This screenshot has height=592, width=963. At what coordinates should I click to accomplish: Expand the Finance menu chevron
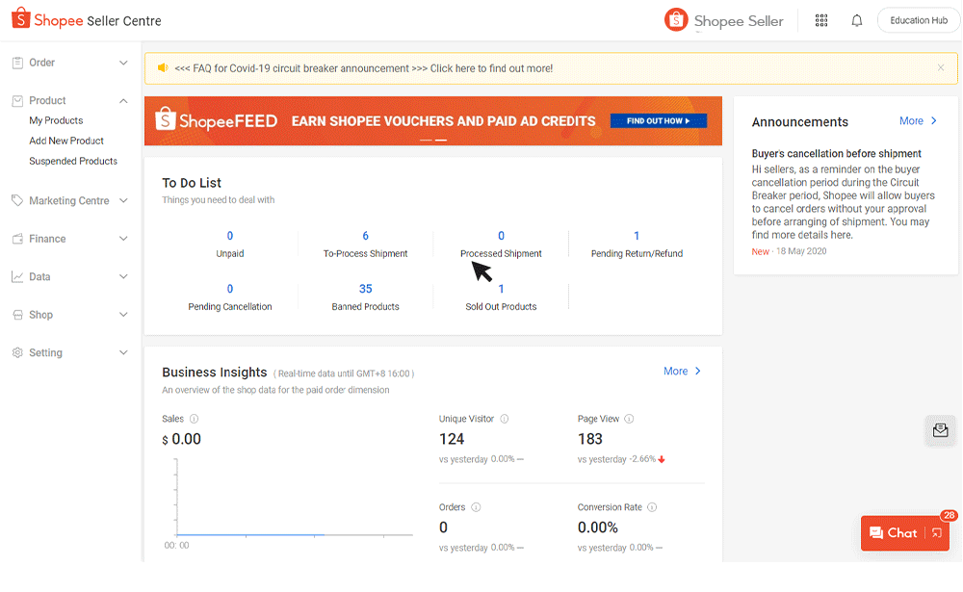(123, 239)
